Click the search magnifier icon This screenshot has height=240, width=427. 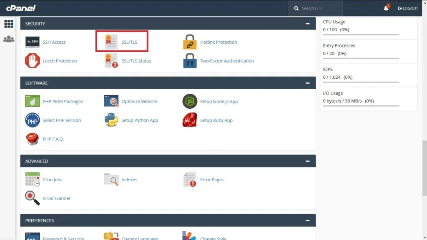point(296,8)
